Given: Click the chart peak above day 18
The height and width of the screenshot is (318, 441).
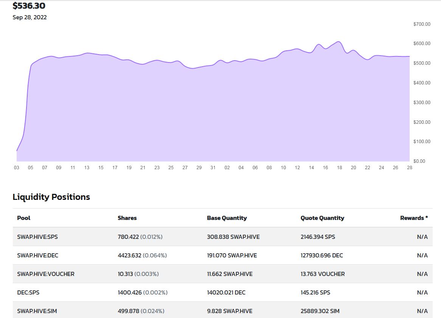Looking at the screenshot, I should click(339, 42).
